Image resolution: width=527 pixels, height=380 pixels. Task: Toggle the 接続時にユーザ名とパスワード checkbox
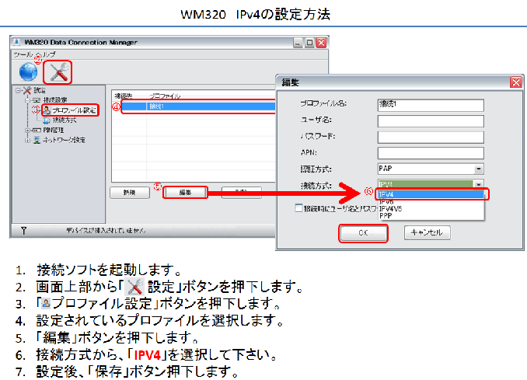298,208
